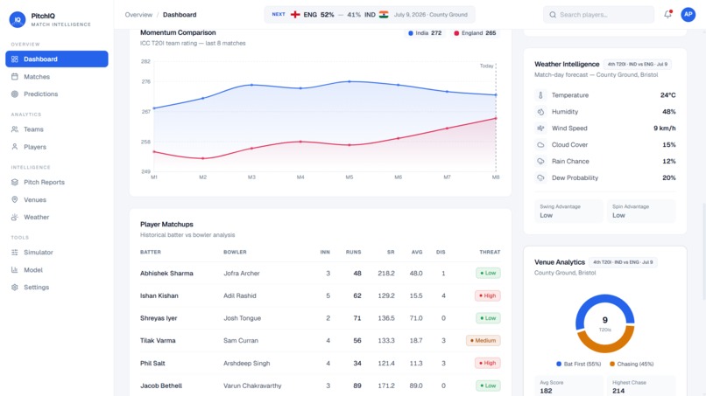Click the Swing Advantage Low card
706x396 pixels.
568,212
